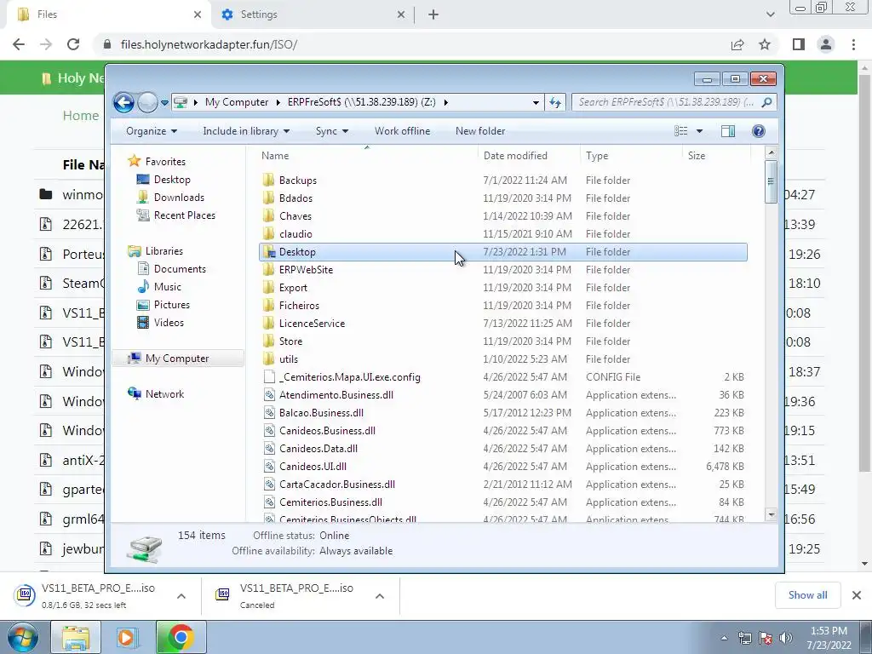Open Explorer help question mark icon
This screenshot has width=872, height=654.
(x=759, y=131)
